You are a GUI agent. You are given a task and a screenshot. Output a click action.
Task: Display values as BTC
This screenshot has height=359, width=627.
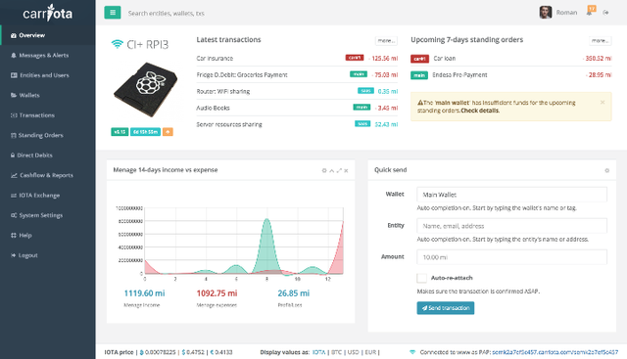point(337,352)
